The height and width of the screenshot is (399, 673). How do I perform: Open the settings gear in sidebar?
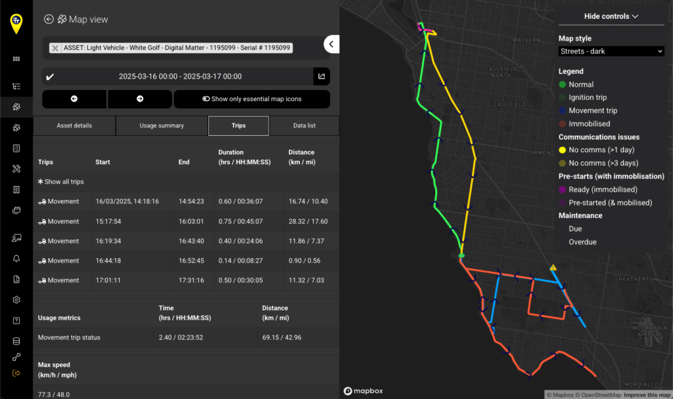[x=16, y=300]
